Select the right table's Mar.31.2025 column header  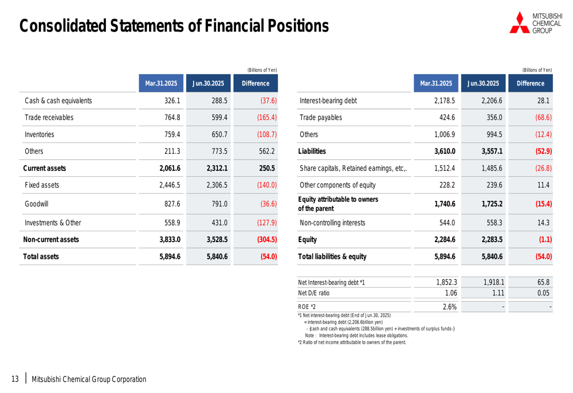(x=436, y=83)
